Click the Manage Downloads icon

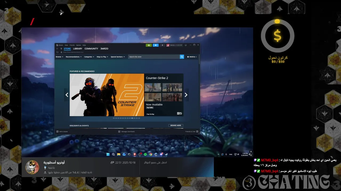(x=119, y=132)
